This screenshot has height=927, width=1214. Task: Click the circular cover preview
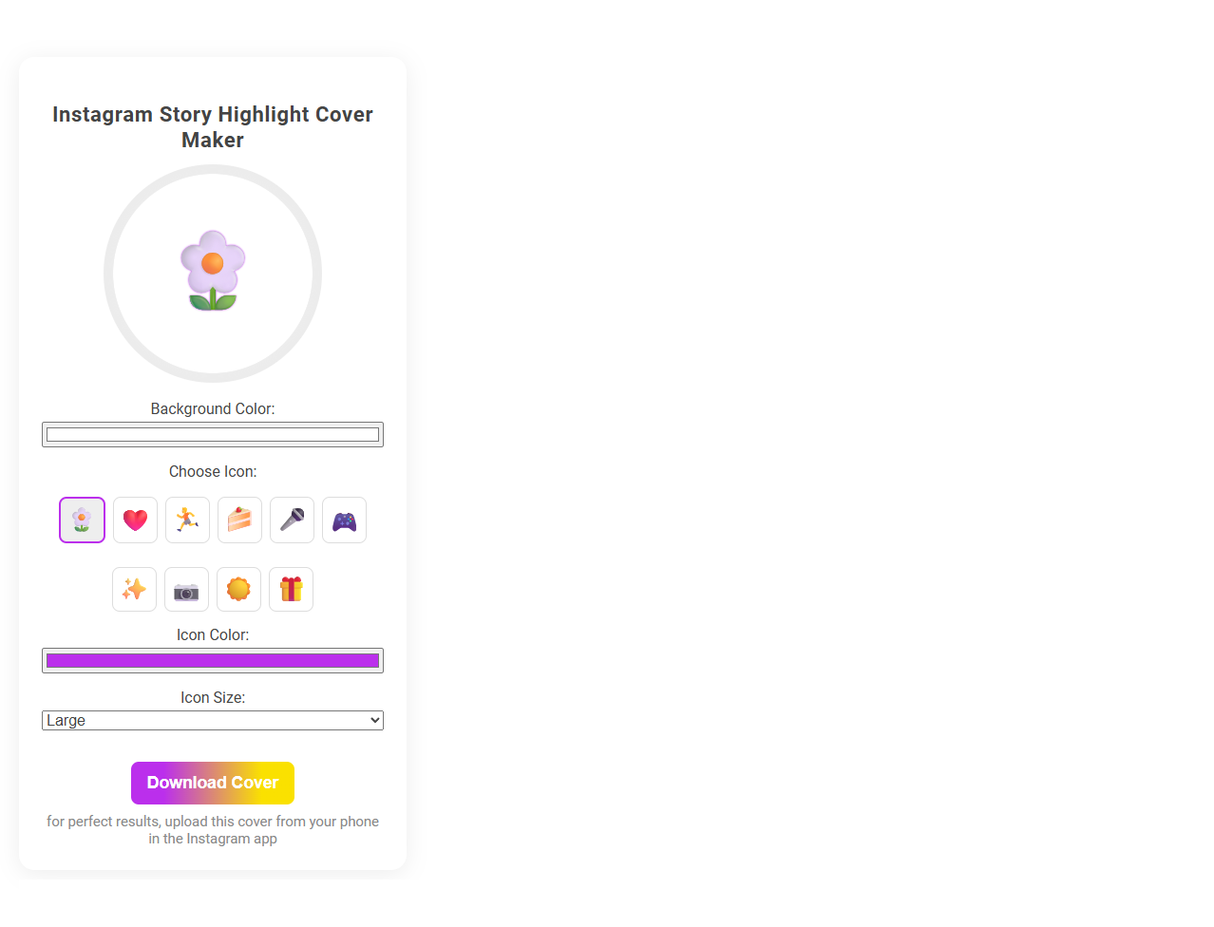(212, 274)
